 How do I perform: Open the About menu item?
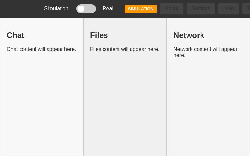pyautogui.click(x=172, y=9)
